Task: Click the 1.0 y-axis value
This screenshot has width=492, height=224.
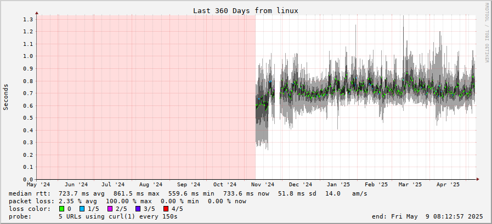Action: 28,56
